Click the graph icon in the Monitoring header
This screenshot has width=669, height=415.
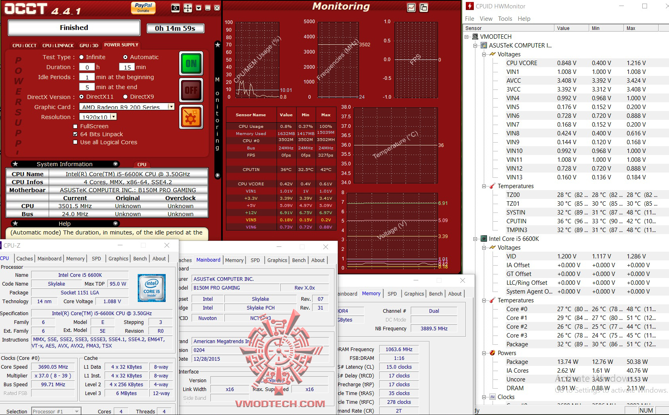click(x=412, y=8)
